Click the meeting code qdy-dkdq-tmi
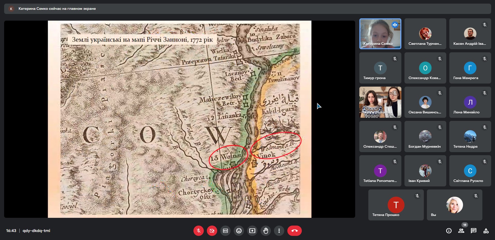The height and width of the screenshot is (240, 495). click(36, 231)
